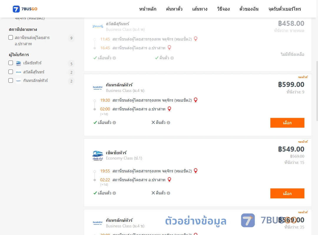The width and height of the screenshot is (318, 235).
Task: Click the page vertical scrollbar thumb
Action: pyautogui.click(x=317, y=91)
